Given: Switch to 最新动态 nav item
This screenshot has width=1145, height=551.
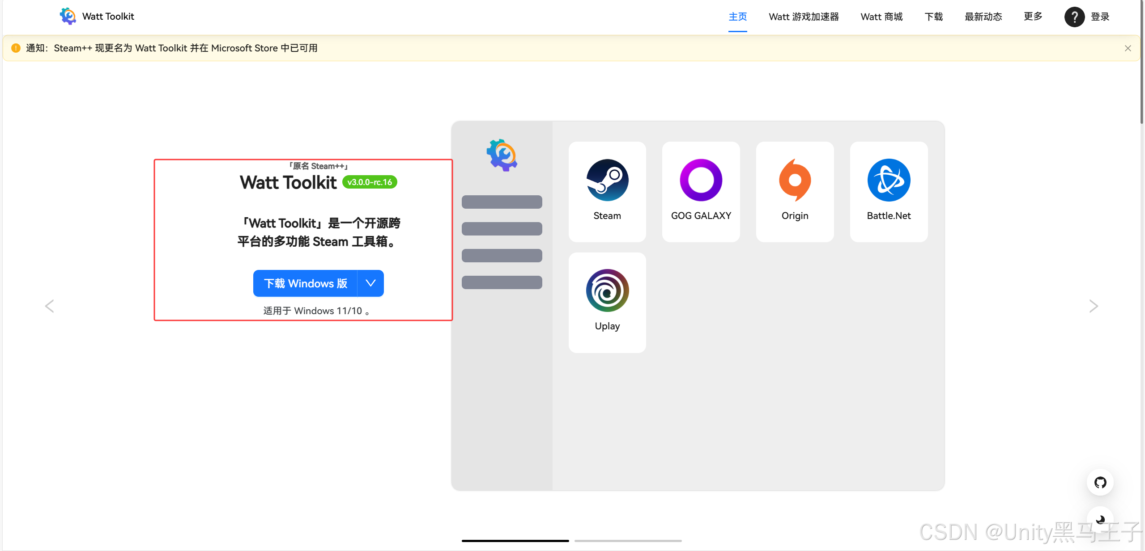Looking at the screenshot, I should [983, 17].
